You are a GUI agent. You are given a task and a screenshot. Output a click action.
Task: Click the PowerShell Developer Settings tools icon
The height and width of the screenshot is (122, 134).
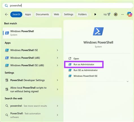pyautogui.click(x=7, y=80)
